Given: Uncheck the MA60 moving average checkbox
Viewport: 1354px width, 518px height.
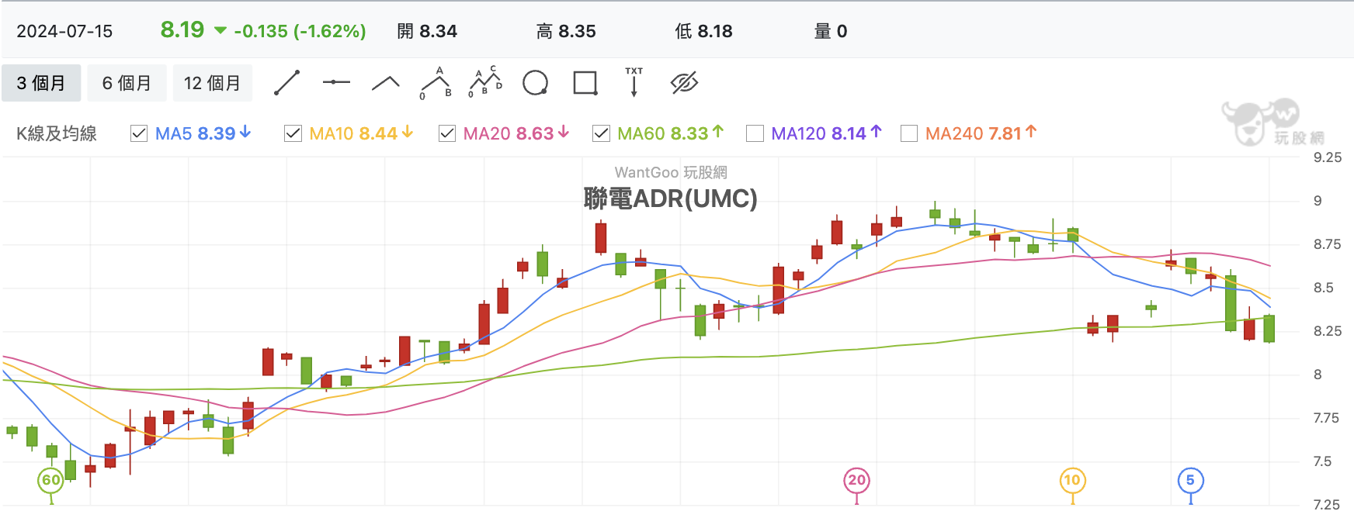Looking at the screenshot, I should click(601, 133).
